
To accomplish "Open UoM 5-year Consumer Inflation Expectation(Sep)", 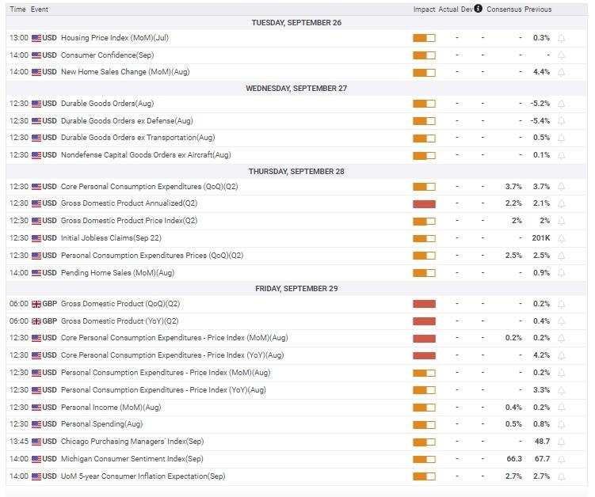I will 143,476.
